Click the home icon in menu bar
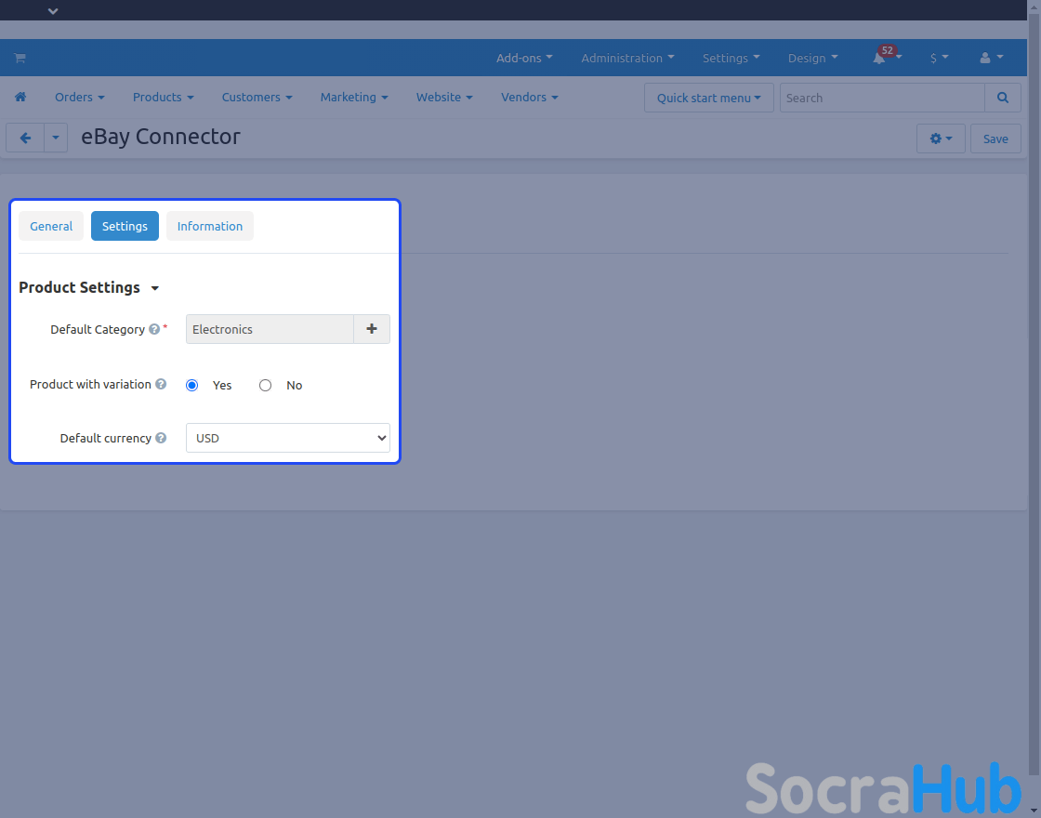Viewport: 1041px width, 818px height. pos(20,98)
